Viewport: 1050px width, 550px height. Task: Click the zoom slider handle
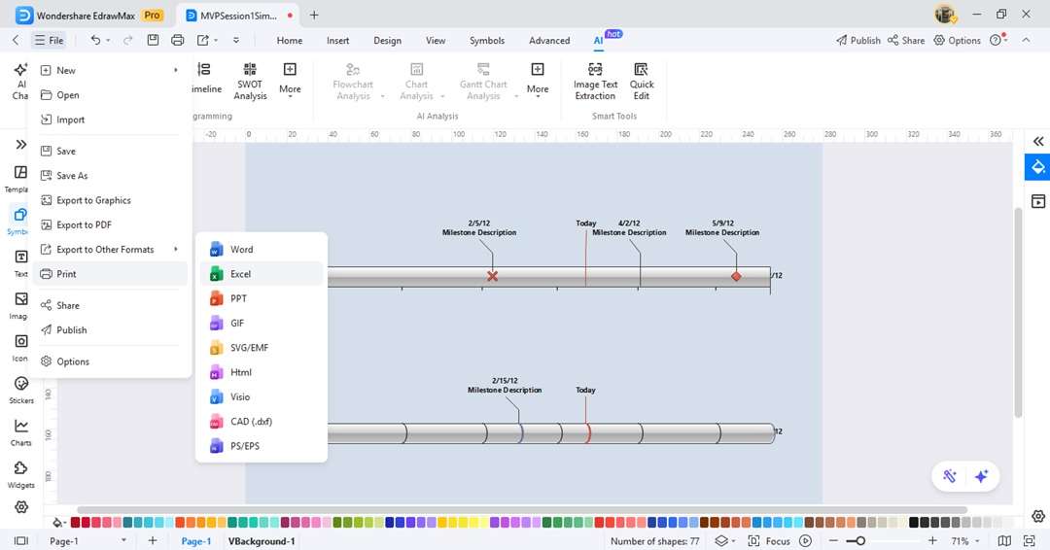pyautogui.click(x=860, y=540)
